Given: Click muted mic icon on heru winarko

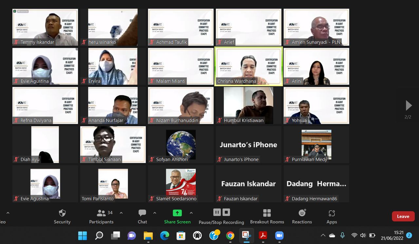Looking at the screenshot, I should [84, 42].
